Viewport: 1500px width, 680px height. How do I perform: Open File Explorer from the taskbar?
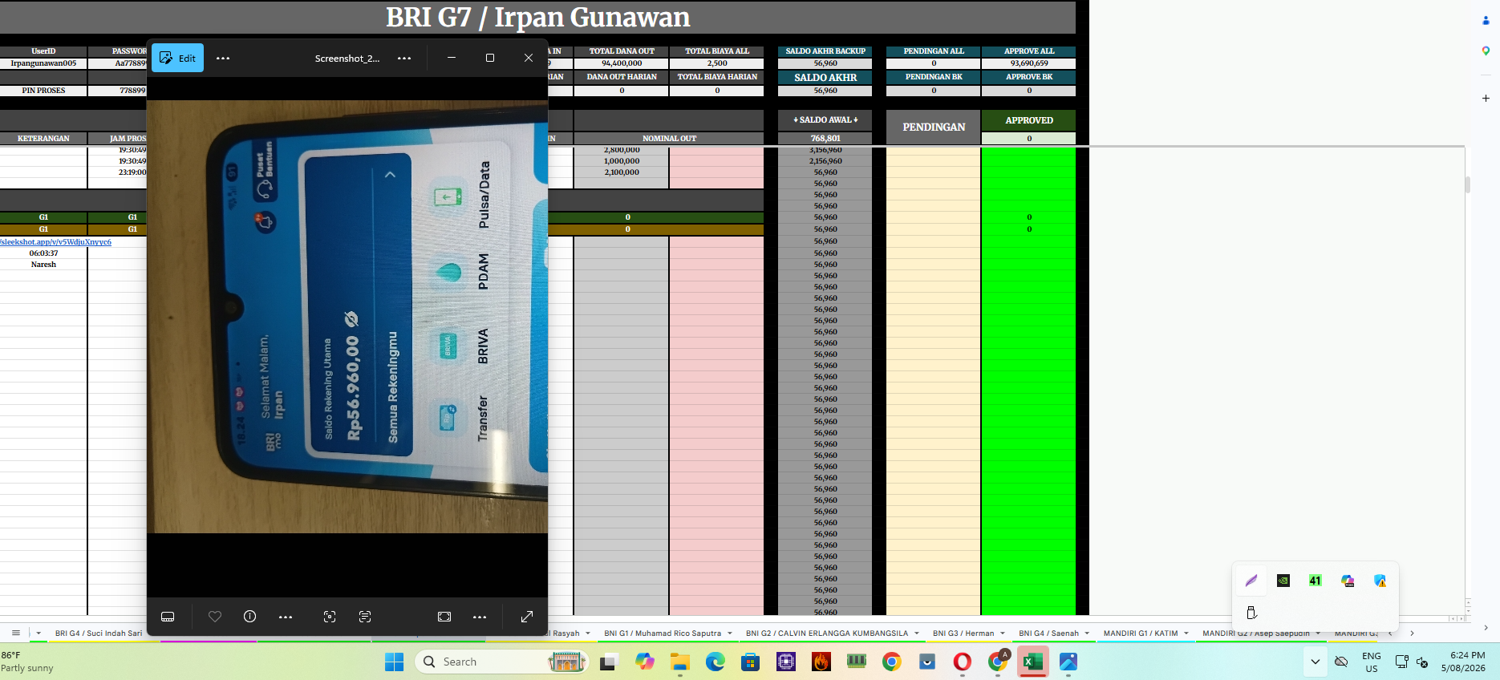(679, 662)
